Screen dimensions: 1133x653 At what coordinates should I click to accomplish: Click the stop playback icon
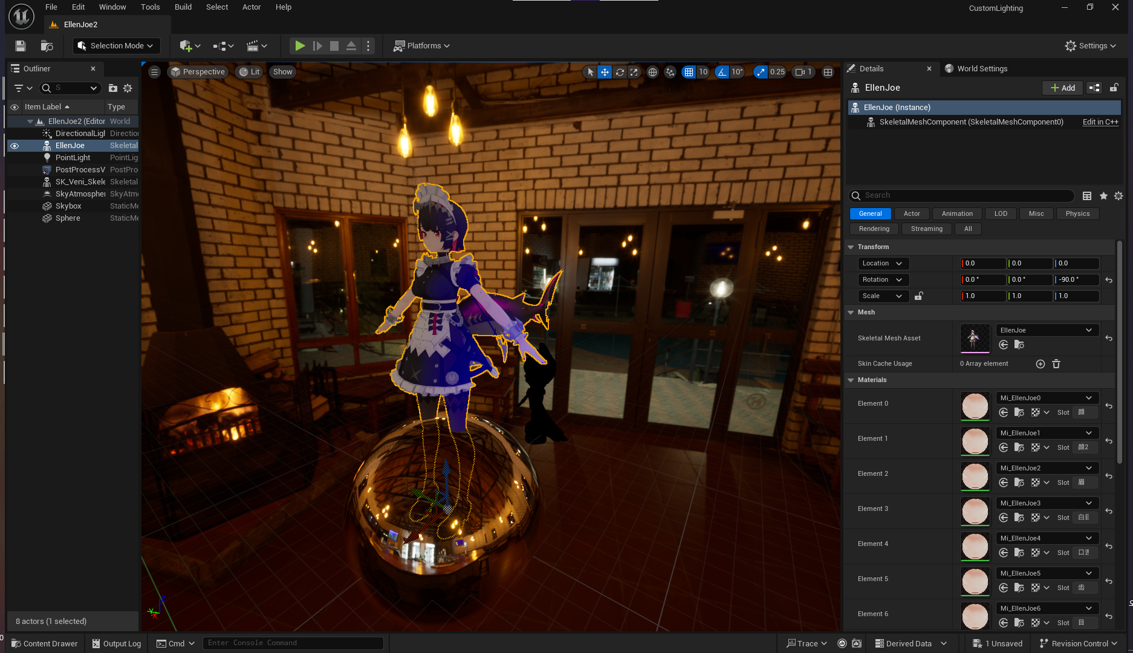pyautogui.click(x=334, y=46)
